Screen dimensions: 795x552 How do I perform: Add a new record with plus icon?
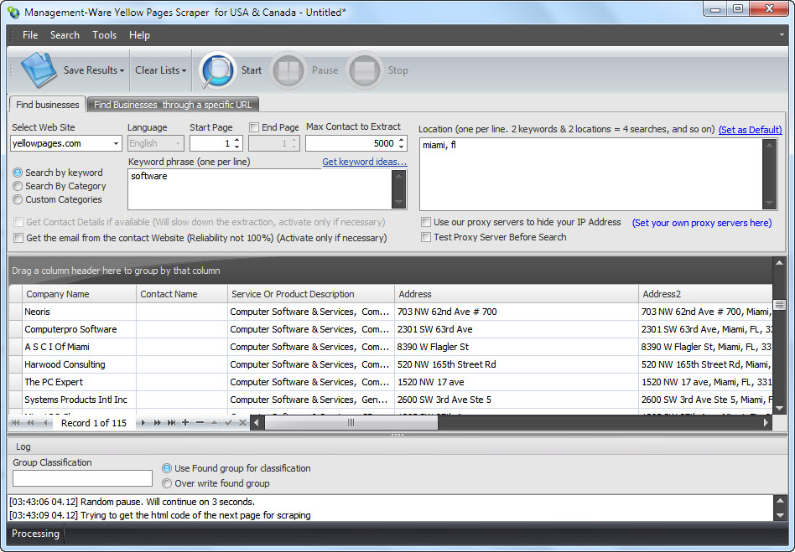point(185,422)
